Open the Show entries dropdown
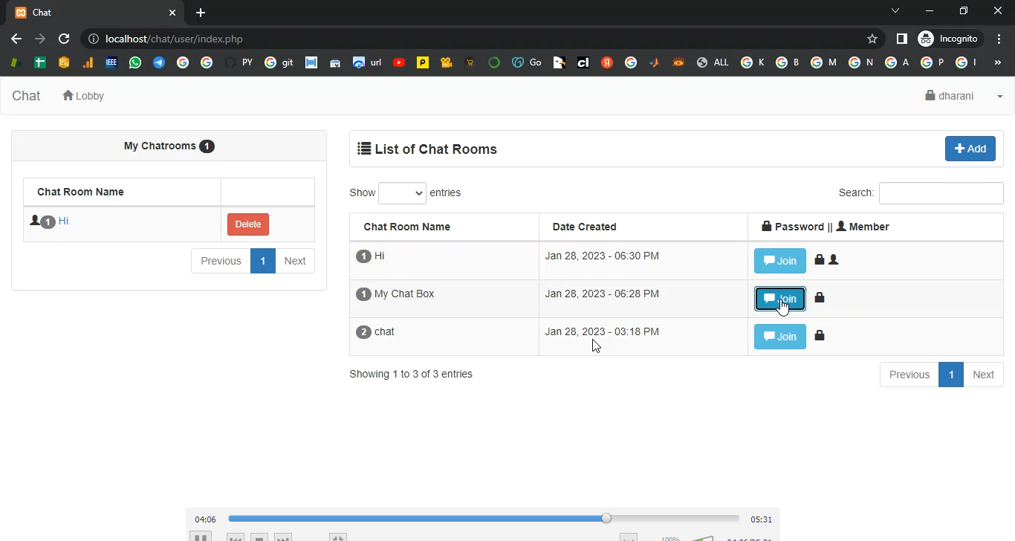 tap(402, 193)
